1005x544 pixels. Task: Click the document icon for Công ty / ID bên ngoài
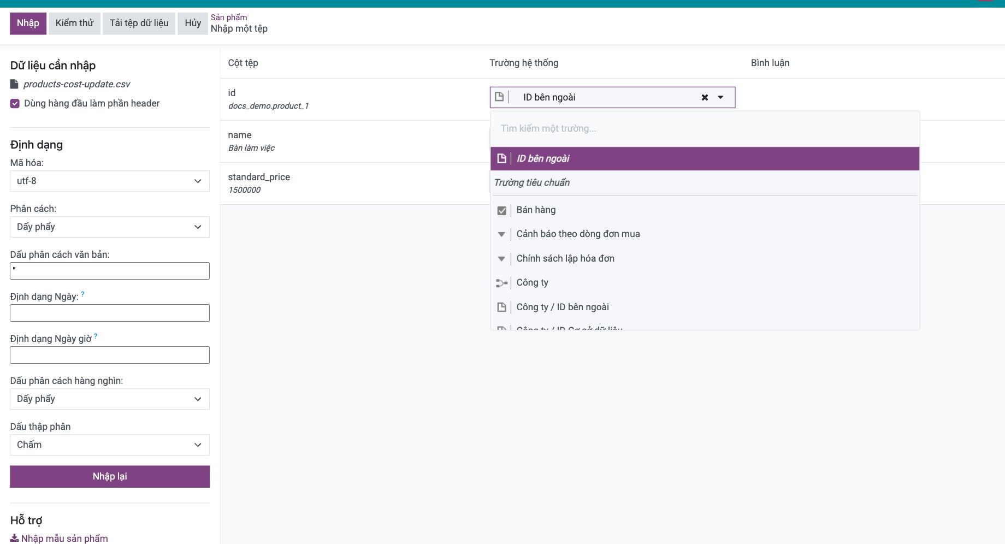tap(501, 307)
